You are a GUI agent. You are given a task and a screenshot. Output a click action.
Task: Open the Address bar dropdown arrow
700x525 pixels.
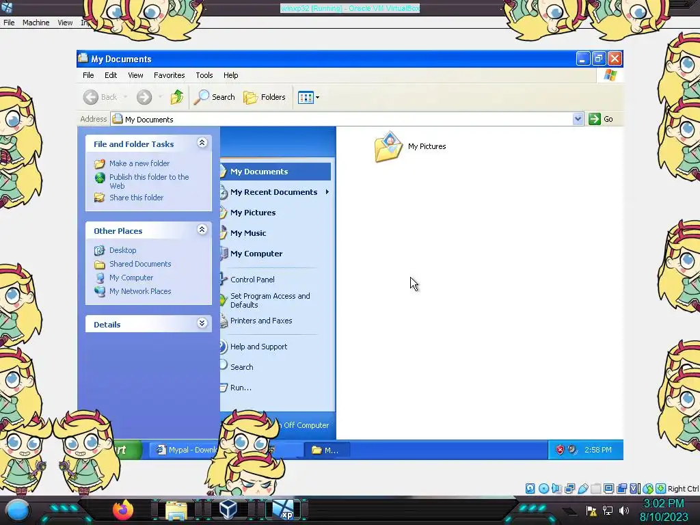[x=578, y=119]
